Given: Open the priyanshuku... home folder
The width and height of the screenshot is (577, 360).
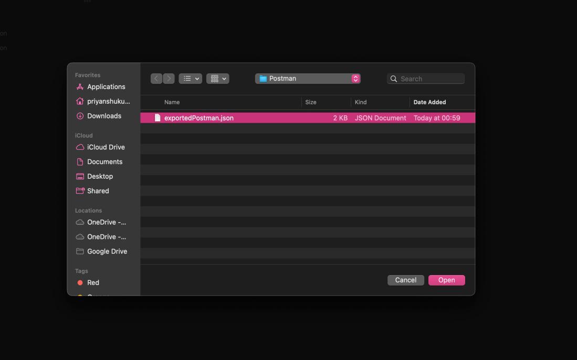Looking at the screenshot, I should [x=108, y=101].
